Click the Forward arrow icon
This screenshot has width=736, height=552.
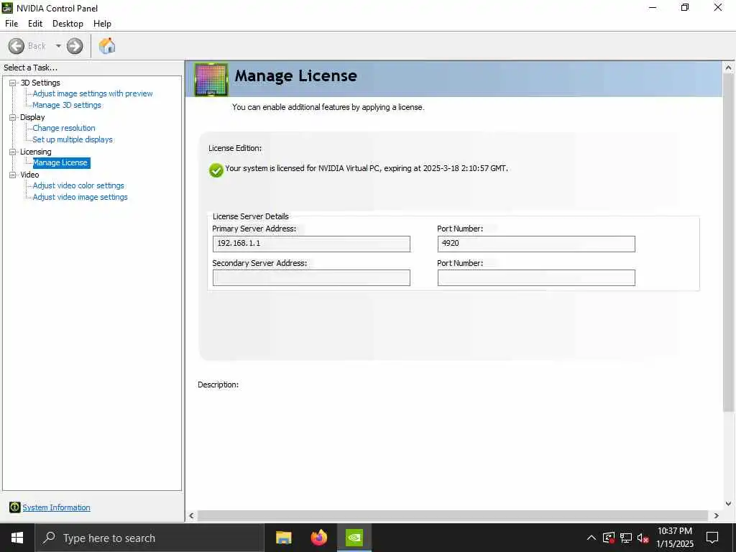75,46
